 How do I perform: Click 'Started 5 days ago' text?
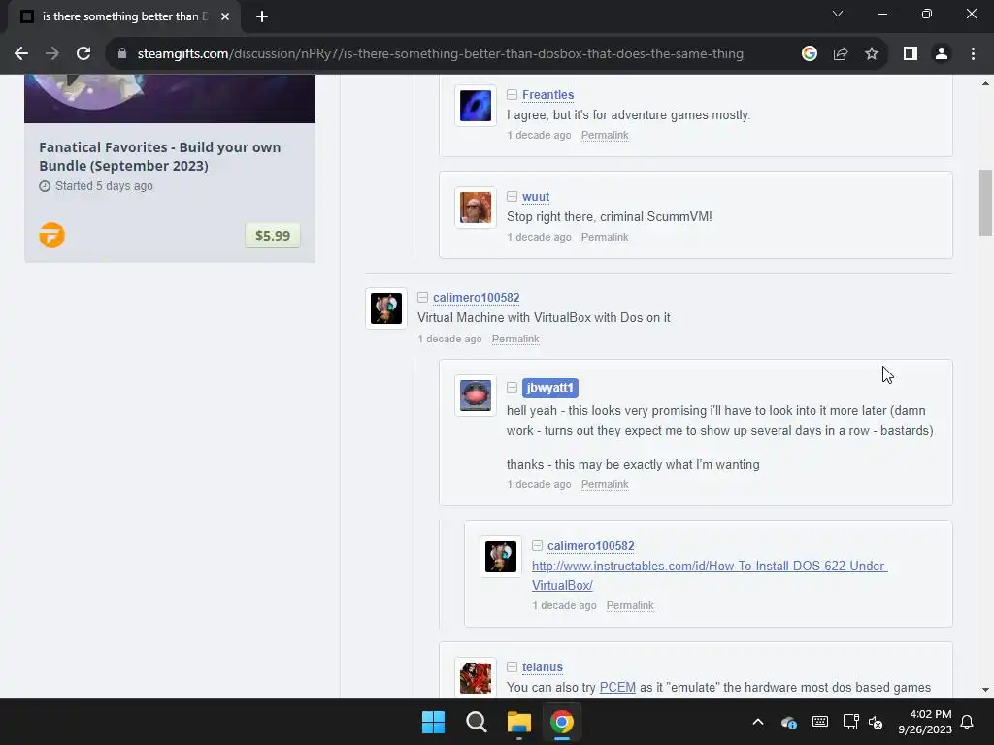pyautogui.click(x=104, y=186)
